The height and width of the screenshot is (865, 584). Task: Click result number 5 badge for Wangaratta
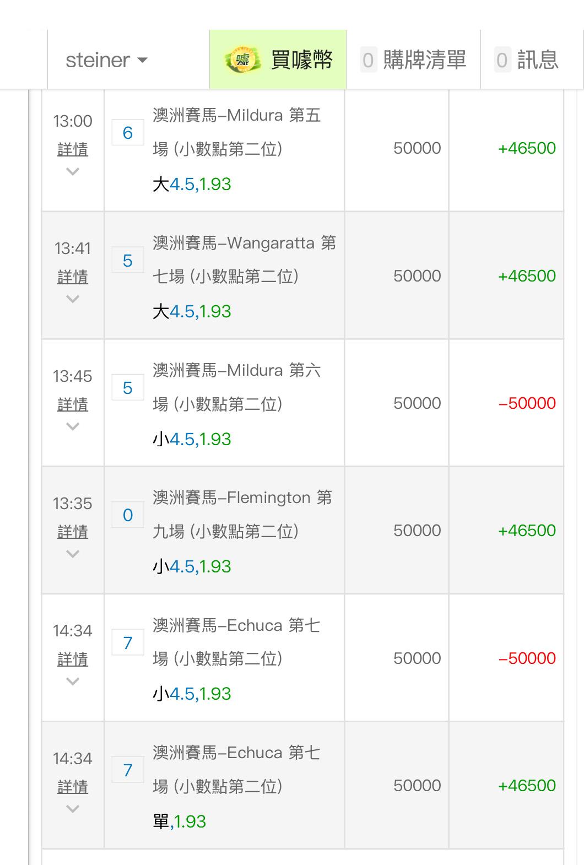pos(128,260)
